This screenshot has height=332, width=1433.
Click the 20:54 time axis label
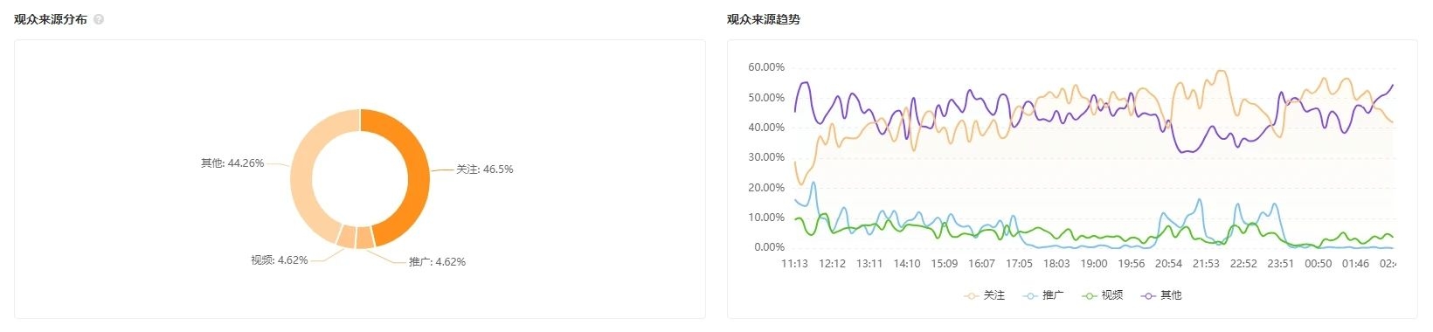(1168, 264)
